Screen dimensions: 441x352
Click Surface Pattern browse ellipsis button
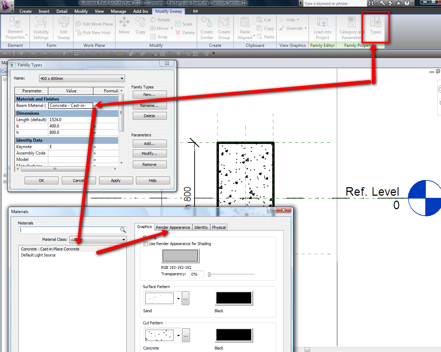185,298
